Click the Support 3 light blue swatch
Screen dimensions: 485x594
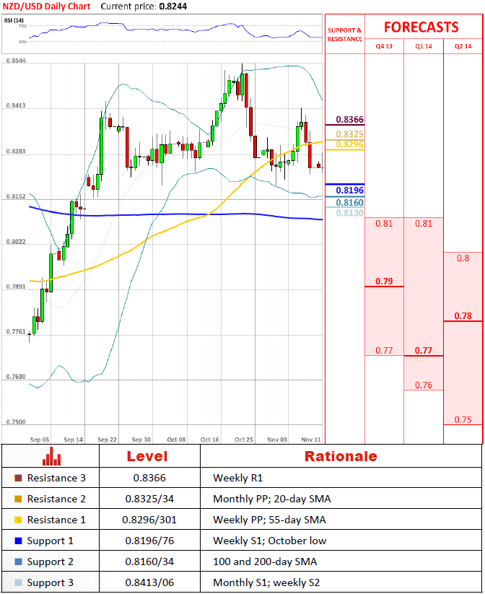pos(18,582)
